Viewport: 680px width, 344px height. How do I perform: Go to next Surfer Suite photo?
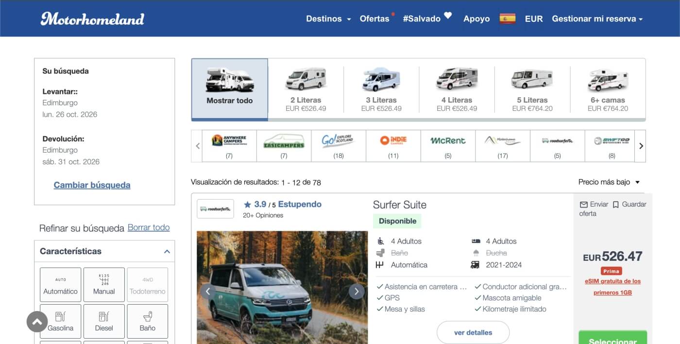tap(357, 292)
